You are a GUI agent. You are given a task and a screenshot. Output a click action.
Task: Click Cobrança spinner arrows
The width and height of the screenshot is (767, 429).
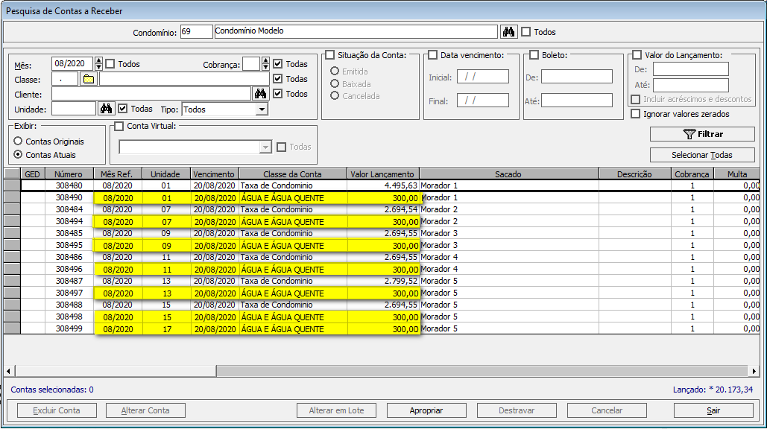[265, 63]
